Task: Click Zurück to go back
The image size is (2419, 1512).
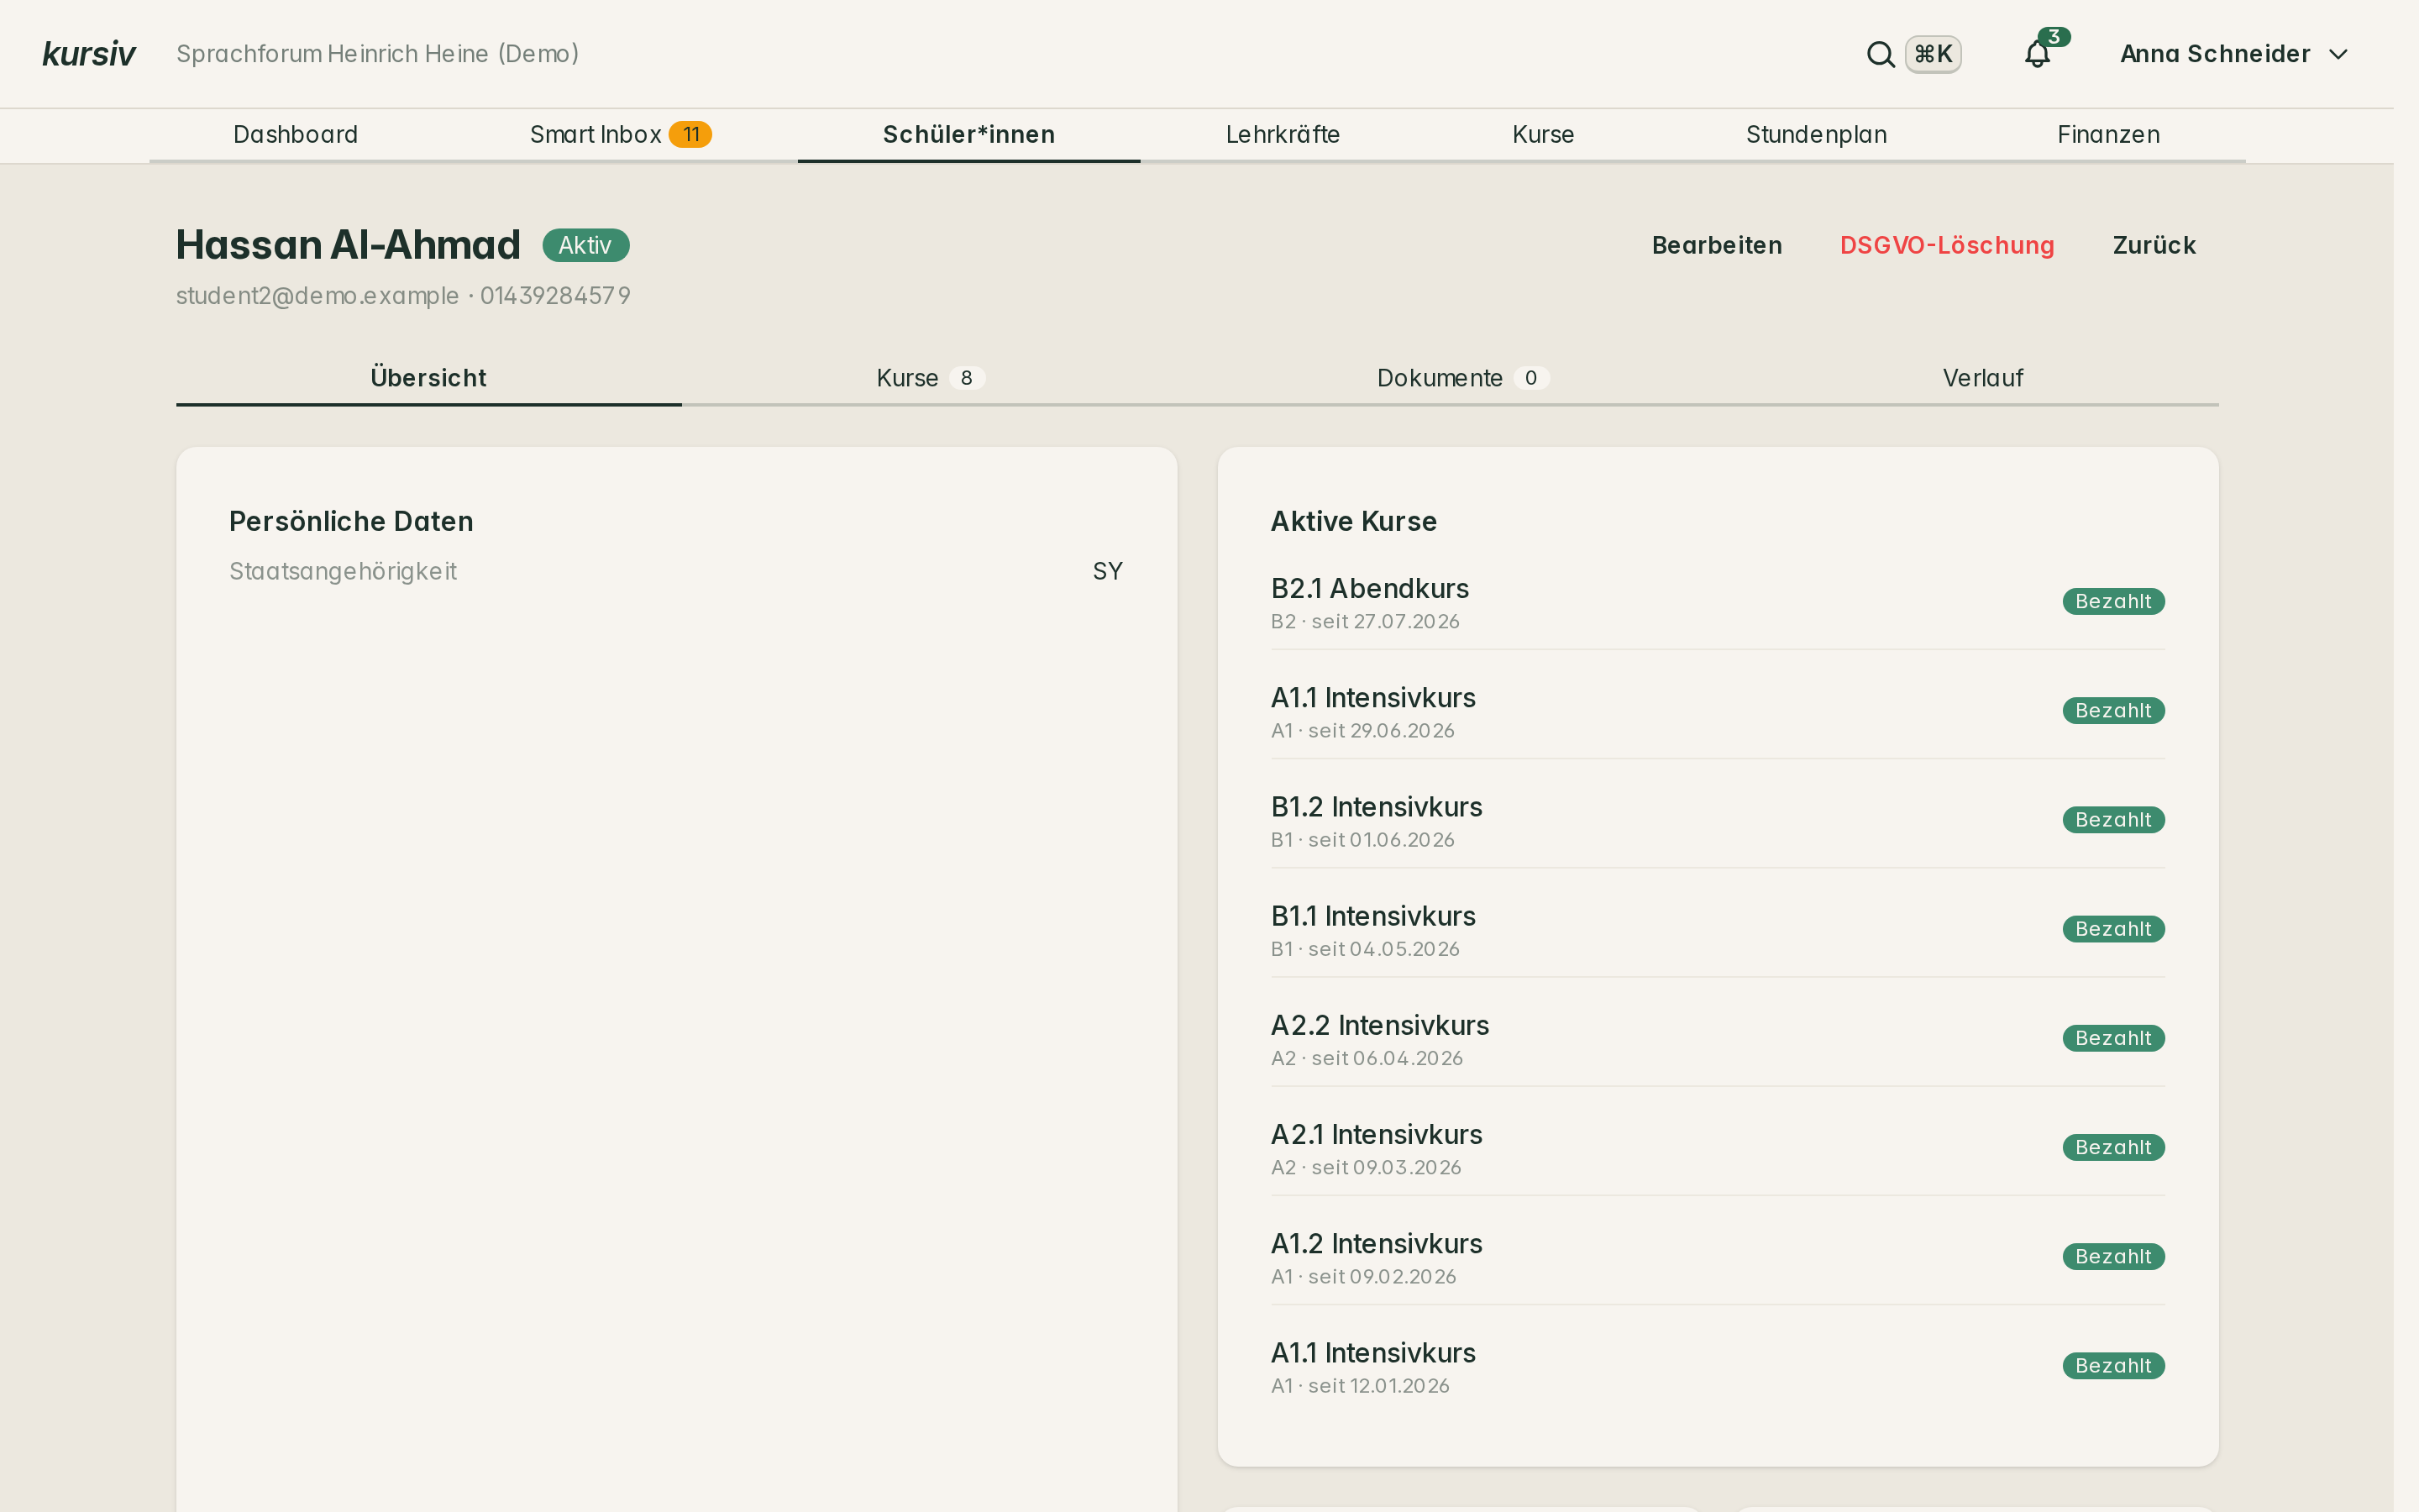Action: [x=2153, y=245]
